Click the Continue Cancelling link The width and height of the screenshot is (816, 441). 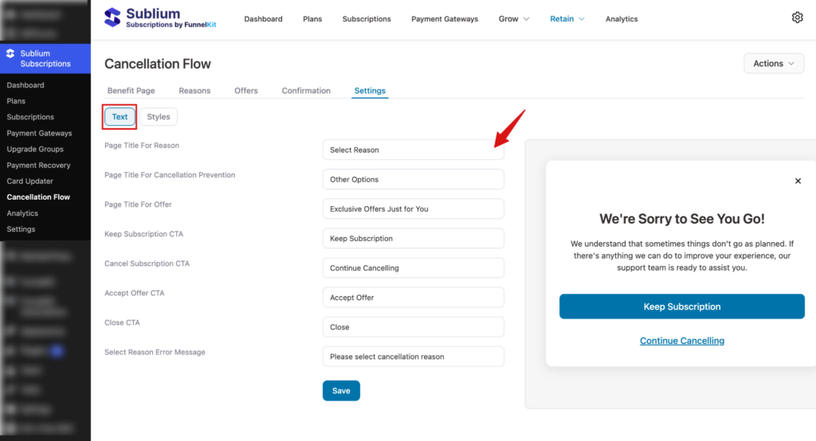(681, 341)
